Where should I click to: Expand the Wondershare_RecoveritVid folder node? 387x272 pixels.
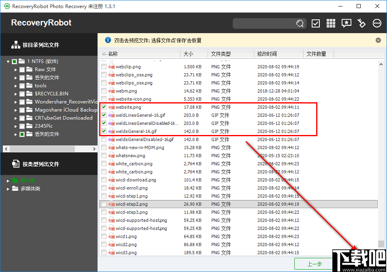(15, 102)
